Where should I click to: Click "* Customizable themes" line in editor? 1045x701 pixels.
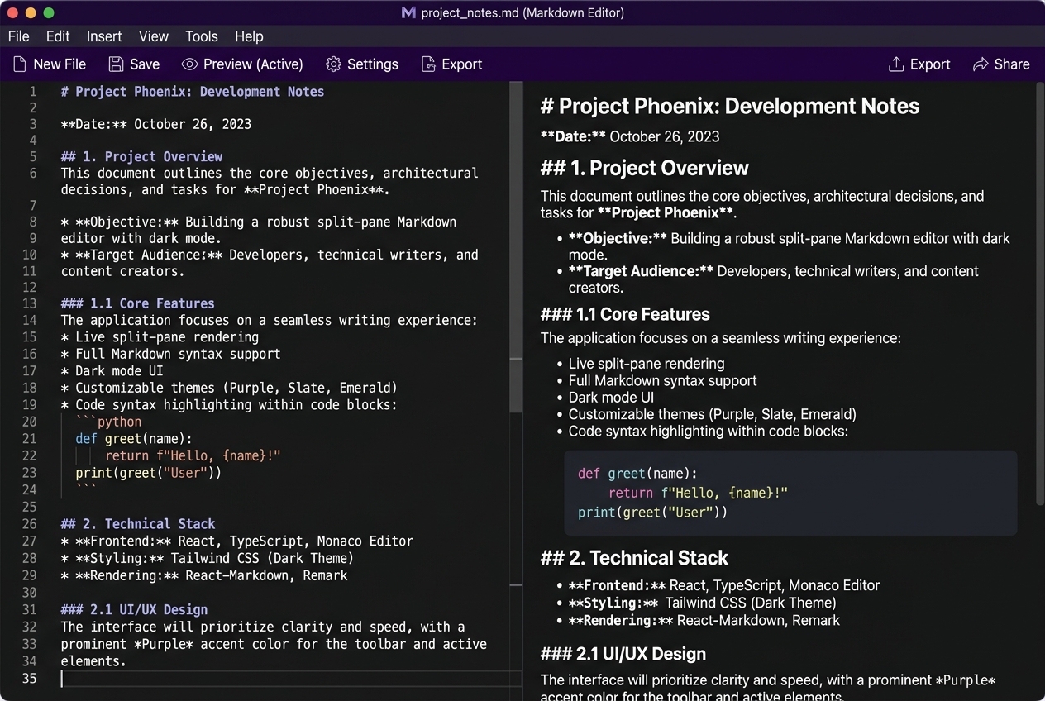229,388
